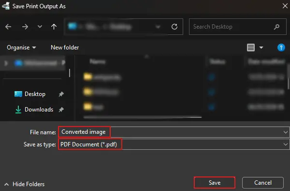Click the vertical scrollbar of file list
Screen dimensions: 290x191
tap(289, 77)
